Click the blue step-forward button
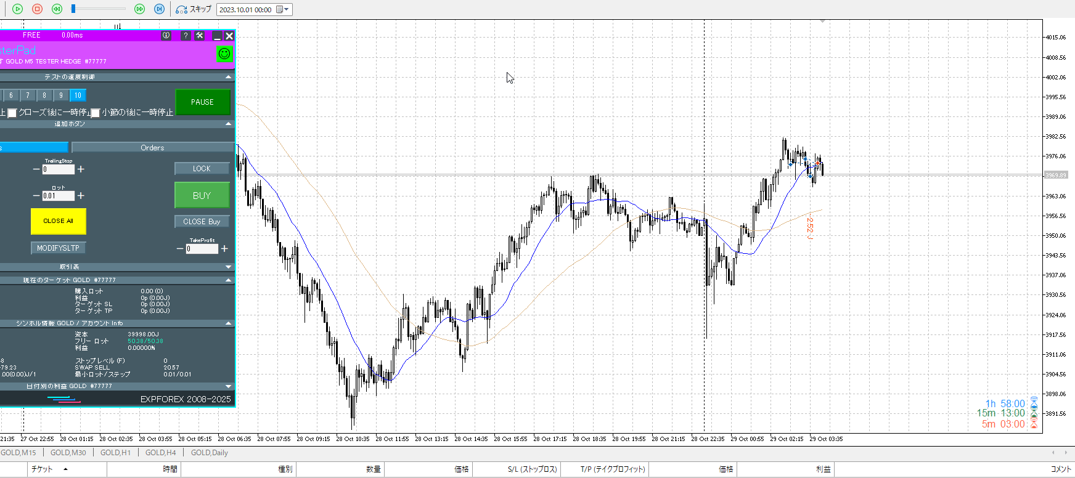Image resolution: width=1075 pixels, height=478 pixels. tap(159, 9)
